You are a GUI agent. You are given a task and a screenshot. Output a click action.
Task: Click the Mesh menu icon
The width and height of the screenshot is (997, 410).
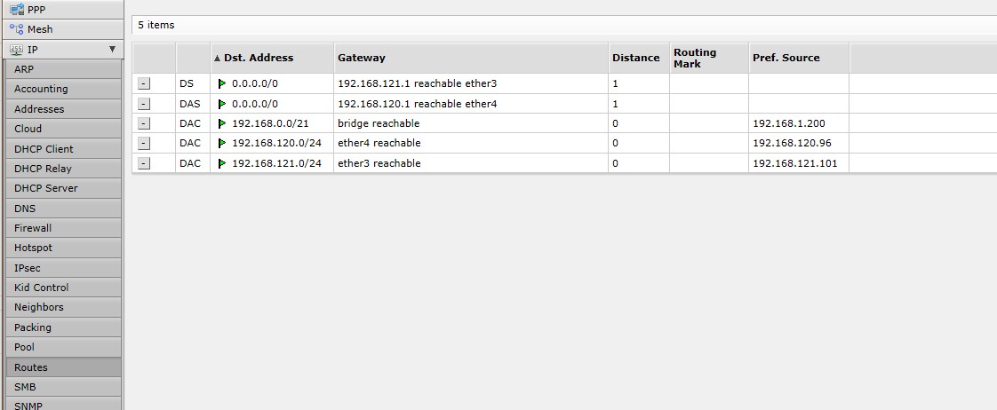(x=16, y=29)
